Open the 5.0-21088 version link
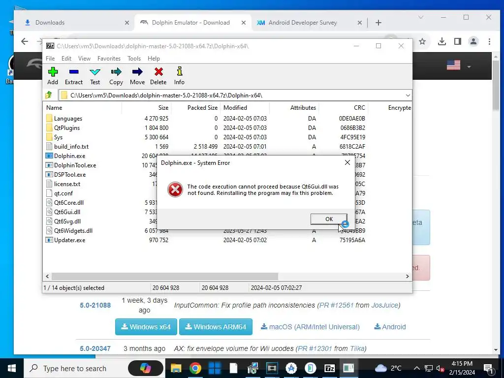This screenshot has width=504, height=378. (95, 305)
